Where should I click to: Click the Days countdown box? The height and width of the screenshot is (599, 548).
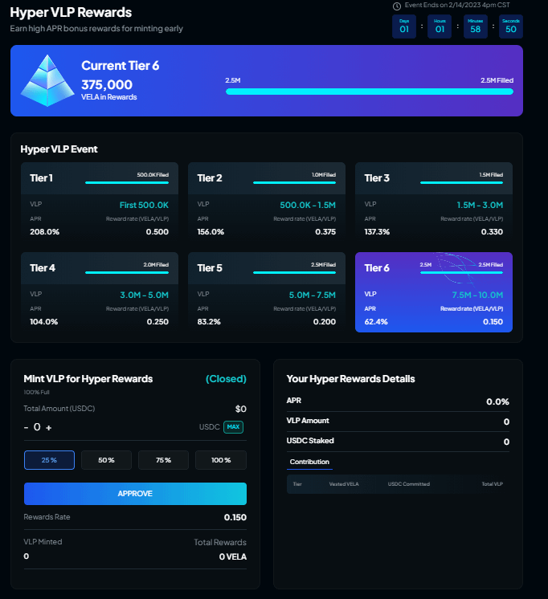404,26
